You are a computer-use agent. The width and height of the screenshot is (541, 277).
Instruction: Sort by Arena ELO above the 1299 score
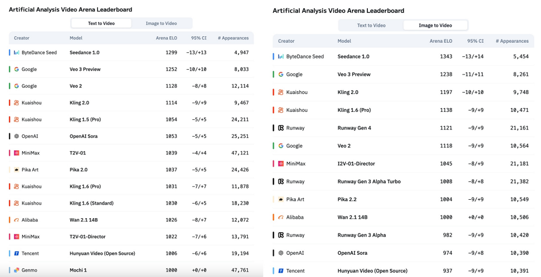coord(166,38)
